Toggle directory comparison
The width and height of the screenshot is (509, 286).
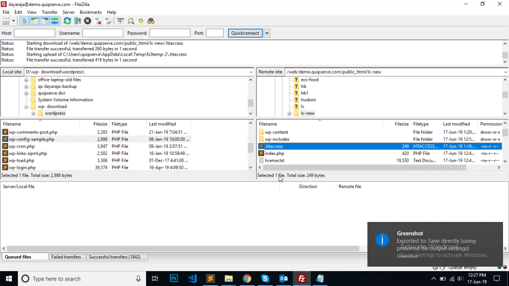pyautogui.click(x=131, y=21)
